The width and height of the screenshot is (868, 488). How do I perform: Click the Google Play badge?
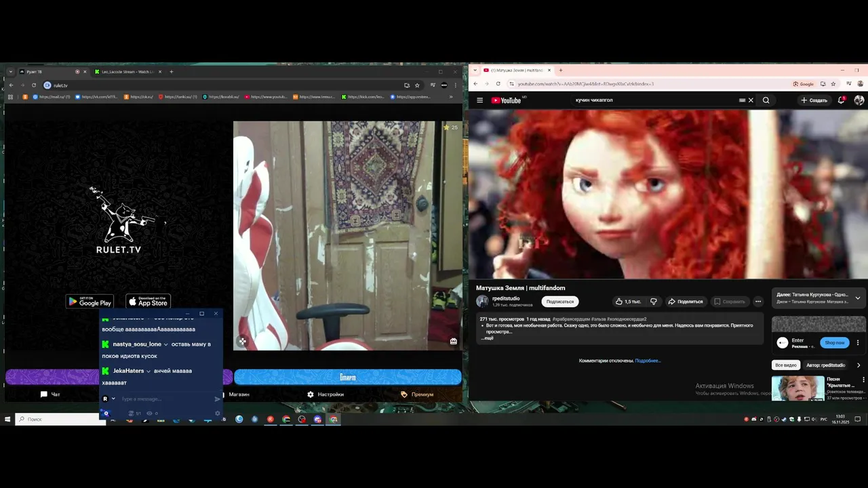90,302
